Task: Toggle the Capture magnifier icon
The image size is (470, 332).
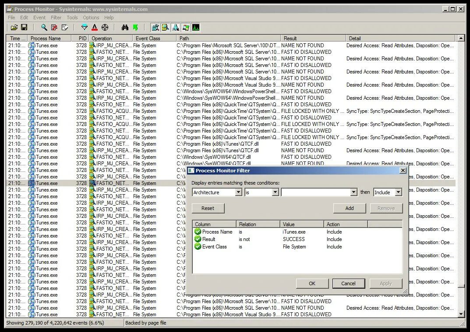Action: click(x=44, y=28)
